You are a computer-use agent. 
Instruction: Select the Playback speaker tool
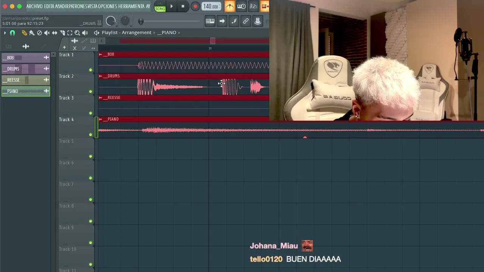(85, 33)
